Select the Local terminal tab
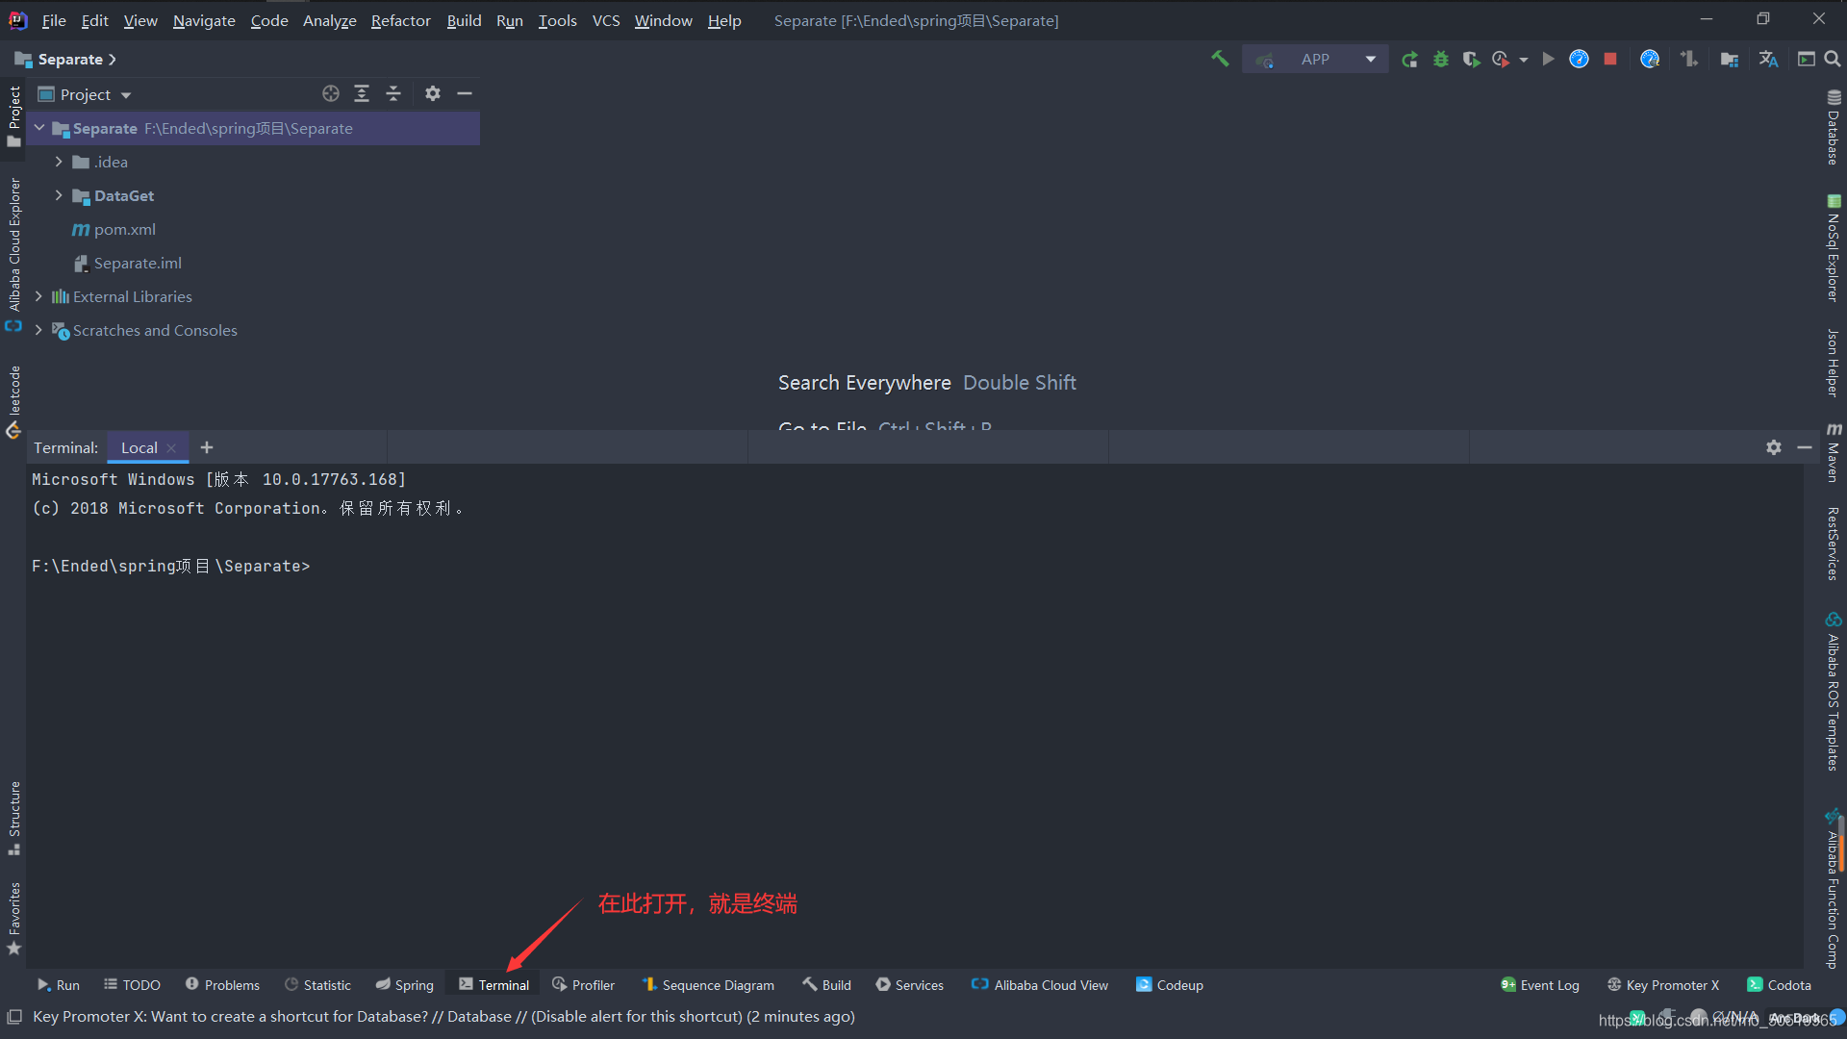This screenshot has height=1039, width=1847. tap(139, 447)
